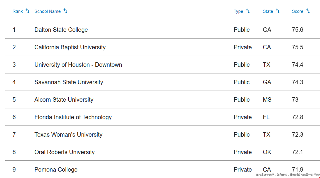Select Florida Institute of Technology row
The width and height of the screenshot is (320, 178).
163,117
